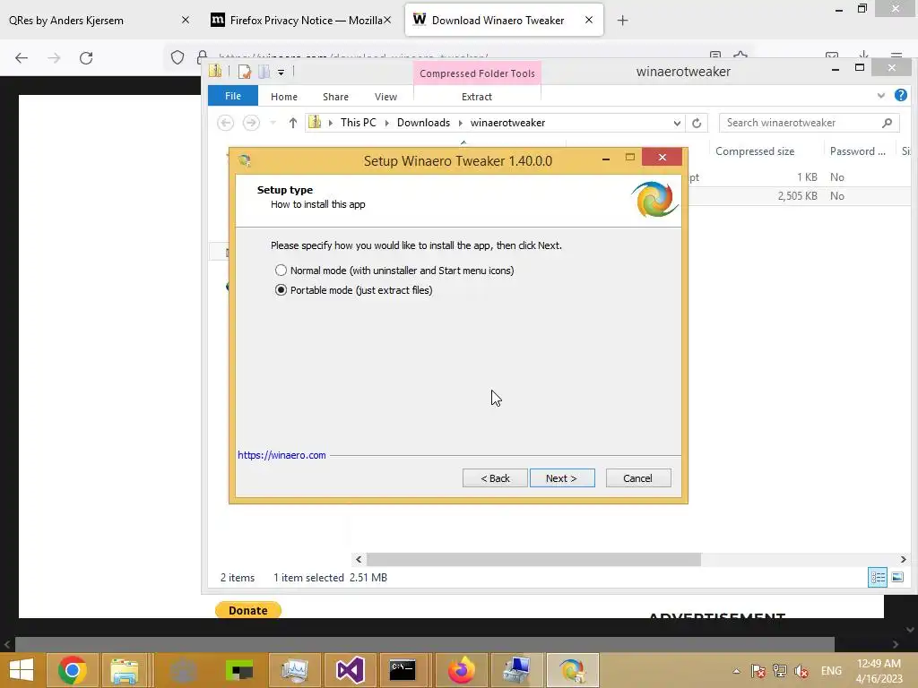Go back in the setup wizard
Screen dimensions: 918x688
[x=495, y=478]
